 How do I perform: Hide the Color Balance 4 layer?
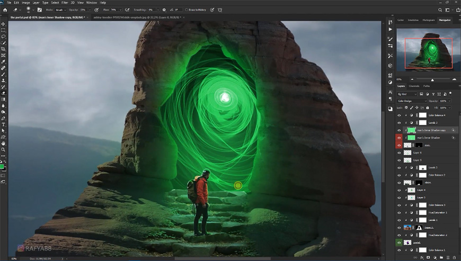(x=399, y=115)
